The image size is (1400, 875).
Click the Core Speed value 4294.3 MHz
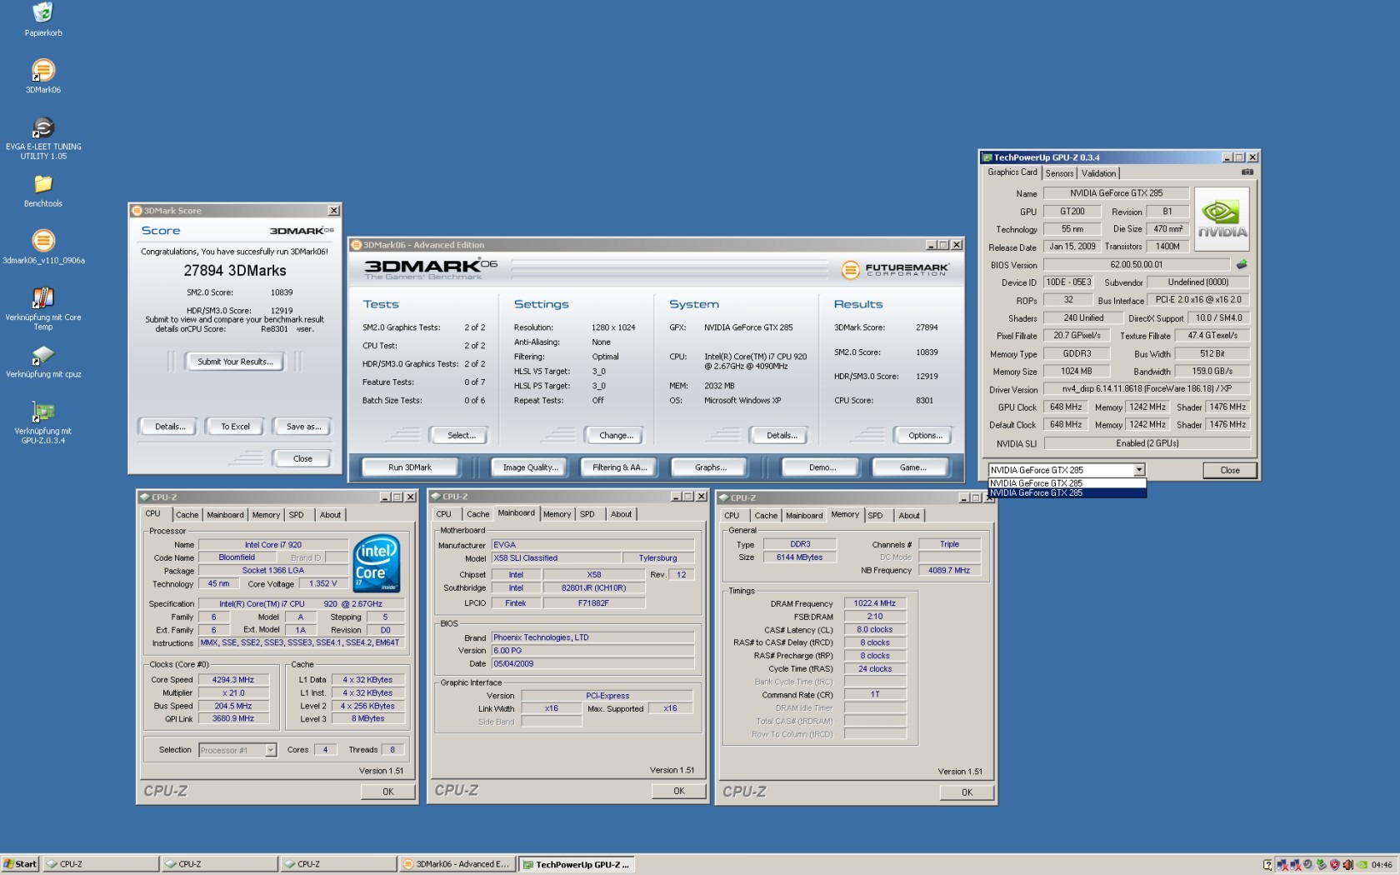click(x=233, y=680)
